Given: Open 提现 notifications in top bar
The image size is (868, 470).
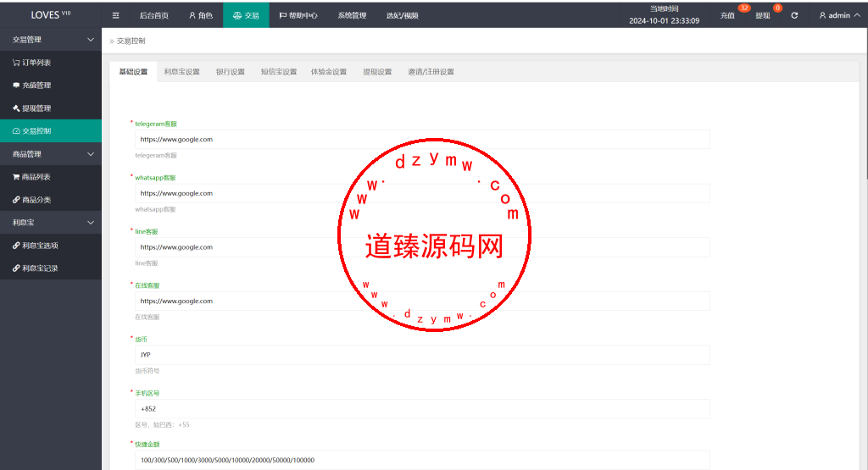Looking at the screenshot, I should click(763, 15).
